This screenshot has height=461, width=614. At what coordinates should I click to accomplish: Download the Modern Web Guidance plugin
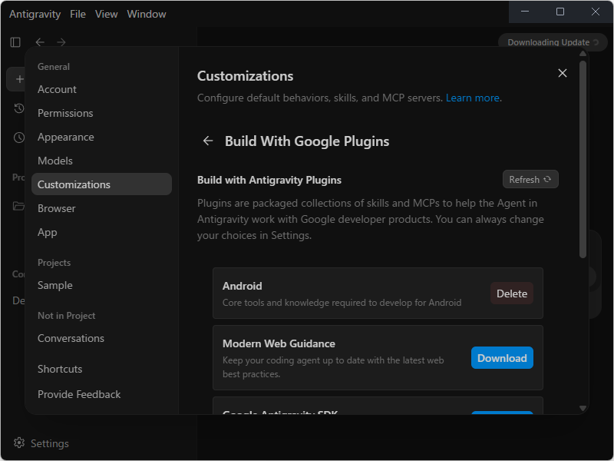(x=502, y=357)
